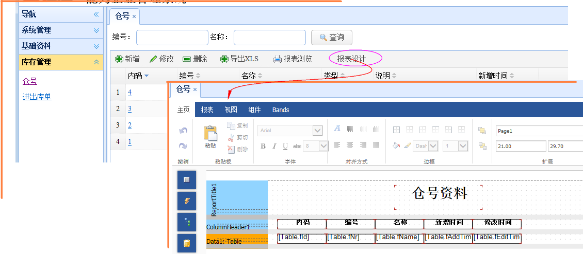583x254 pixels.
Task: Click the undo arrow in the designer ribbon
Action: click(x=183, y=131)
